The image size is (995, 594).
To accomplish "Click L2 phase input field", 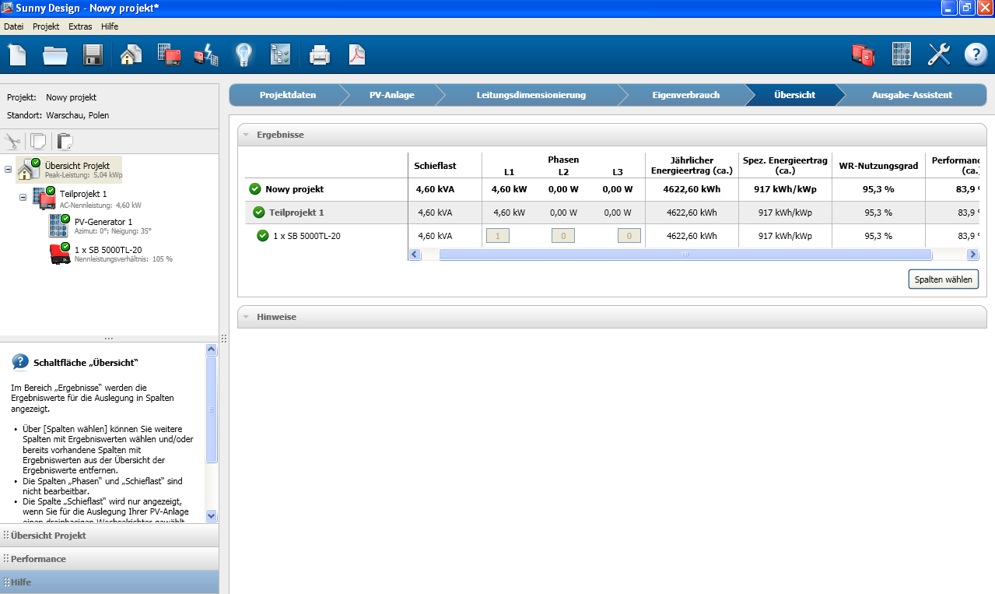I will point(563,235).
